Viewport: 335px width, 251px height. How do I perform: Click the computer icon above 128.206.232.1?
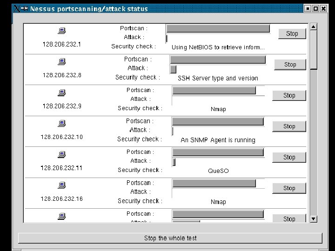point(62,31)
